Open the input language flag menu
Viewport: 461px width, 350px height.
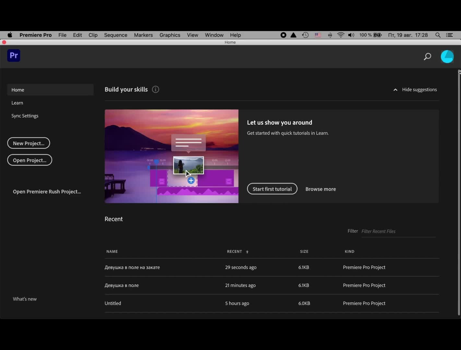[318, 35]
